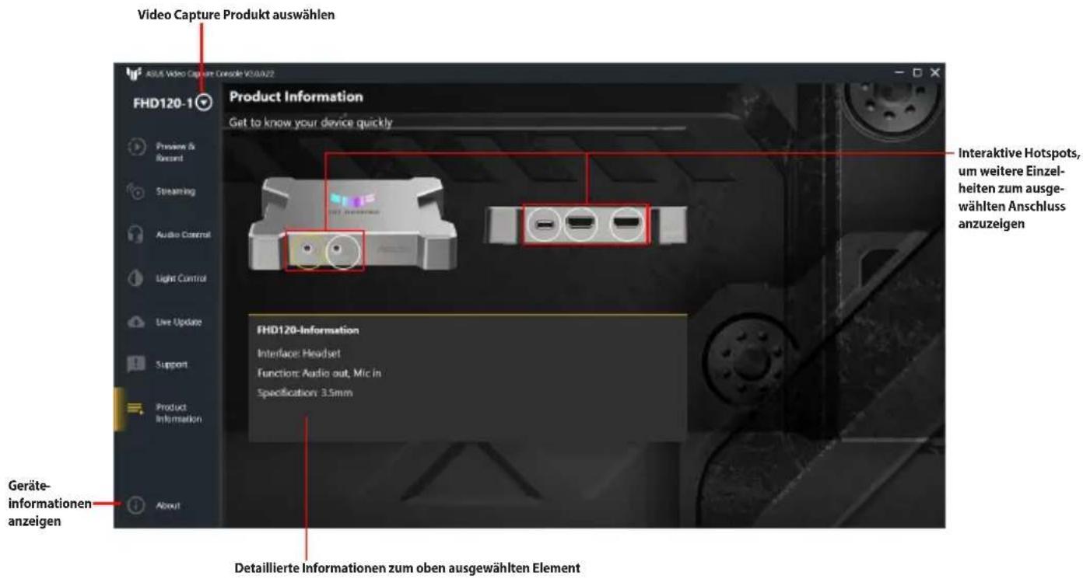Close the ASUS Video Capture Console window

934,72
